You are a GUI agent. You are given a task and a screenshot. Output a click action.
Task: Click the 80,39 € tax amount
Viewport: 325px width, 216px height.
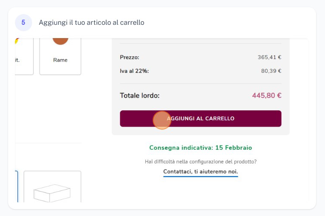click(x=271, y=71)
